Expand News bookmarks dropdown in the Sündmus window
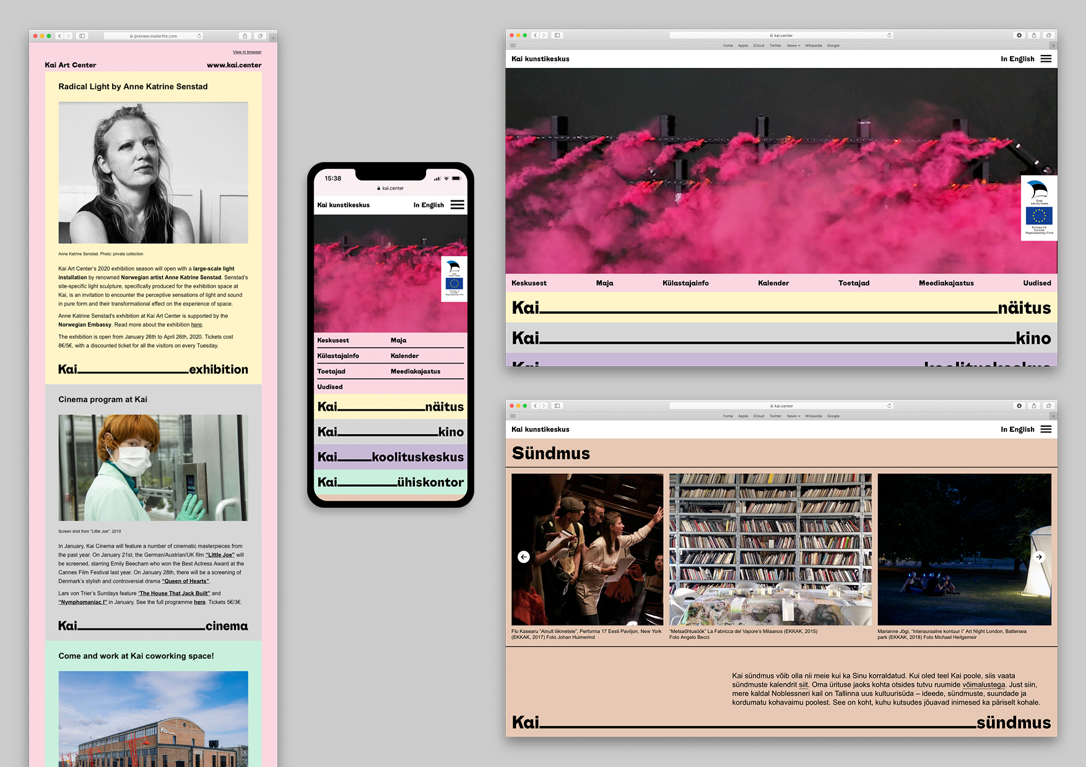The image size is (1086, 767). [x=793, y=416]
